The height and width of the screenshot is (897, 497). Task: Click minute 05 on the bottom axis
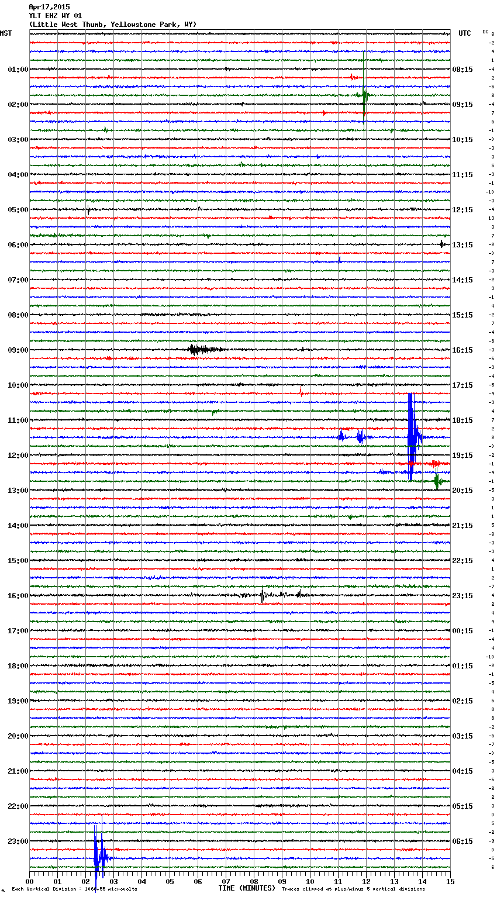[170, 881]
